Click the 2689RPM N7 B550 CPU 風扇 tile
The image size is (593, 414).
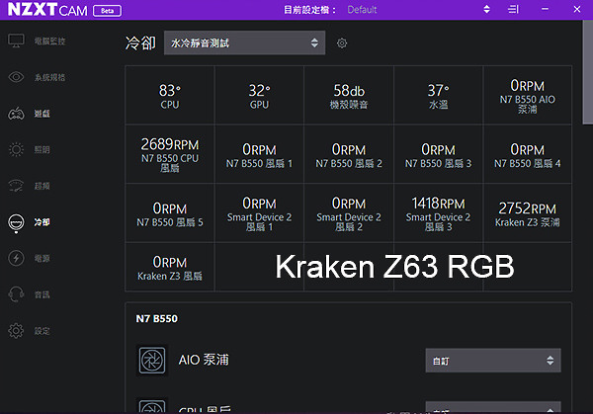click(170, 154)
